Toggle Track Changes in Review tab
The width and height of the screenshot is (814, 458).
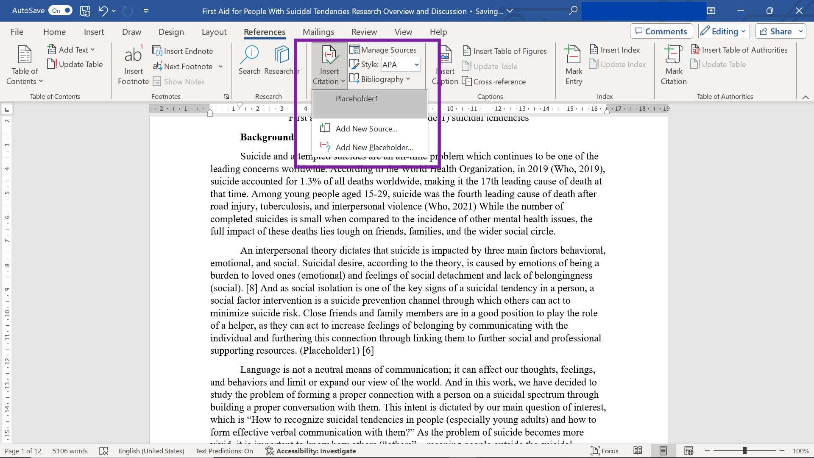364,32
